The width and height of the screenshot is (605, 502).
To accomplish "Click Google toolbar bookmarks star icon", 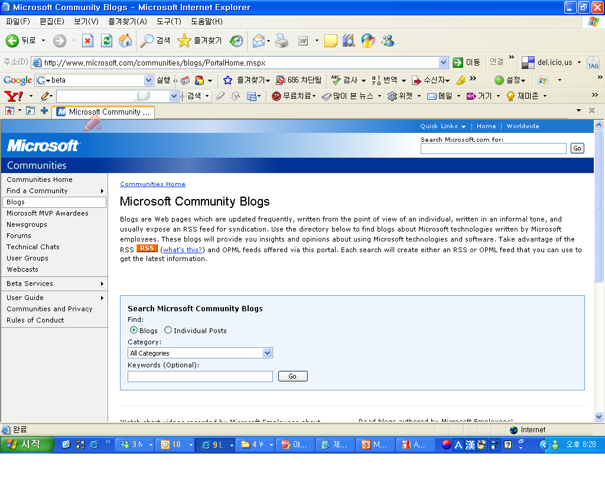I will (x=227, y=80).
